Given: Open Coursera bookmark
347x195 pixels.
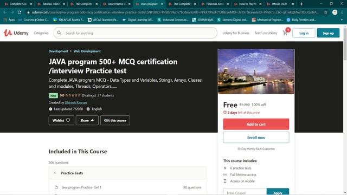Looking at the screenshot, I should 34,20.
